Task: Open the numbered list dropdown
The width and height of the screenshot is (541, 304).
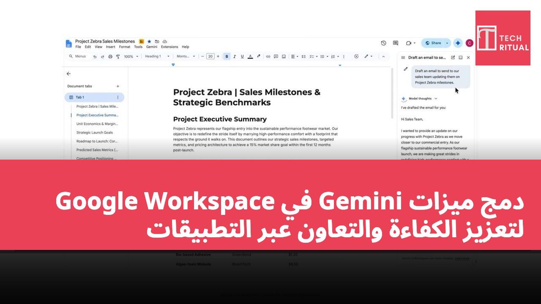Action: [x=335, y=57]
